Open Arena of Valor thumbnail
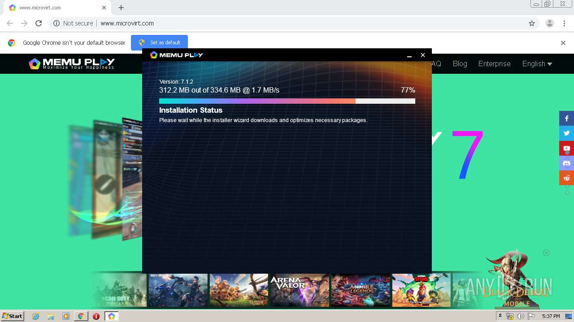The height and width of the screenshot is (322, 574). tap(300, 290)
